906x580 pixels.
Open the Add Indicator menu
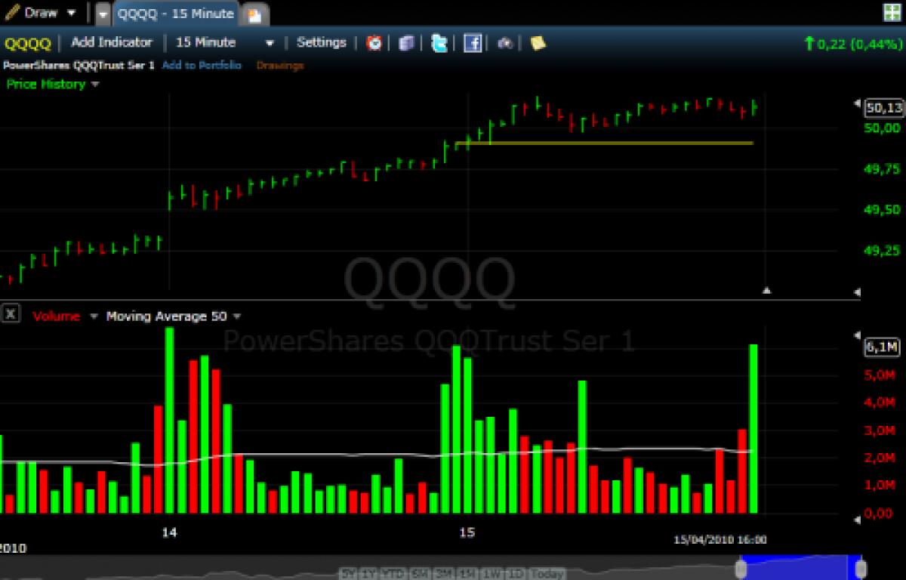coord(112,42)
